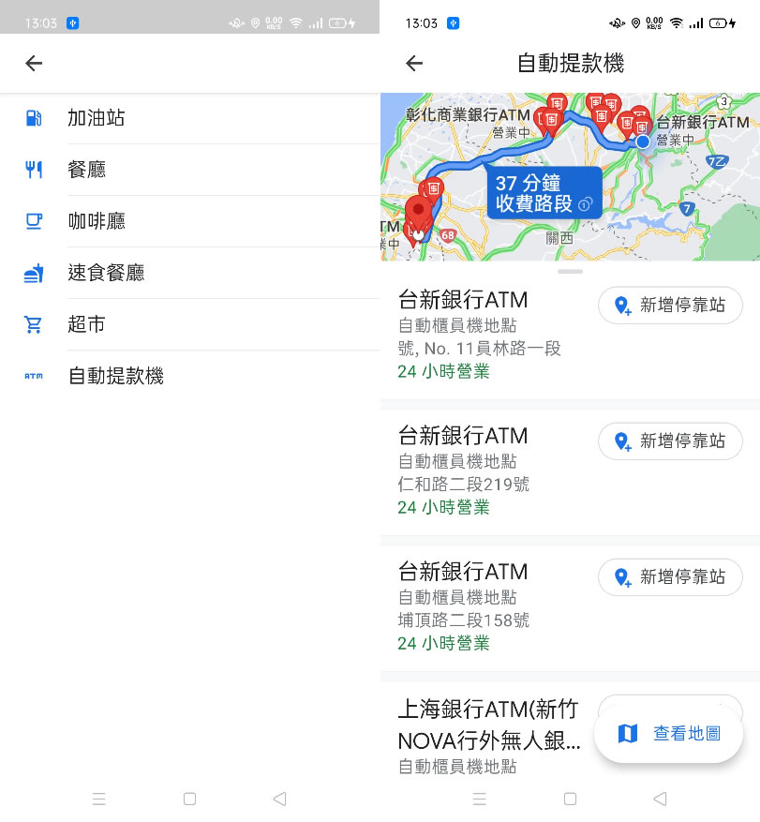Screen dimensions: 760x822
Task: Tap the results sheet drag handle
Action: point(571,272)
